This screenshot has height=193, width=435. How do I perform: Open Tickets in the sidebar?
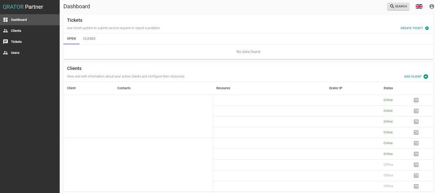(x=30, y=42)
